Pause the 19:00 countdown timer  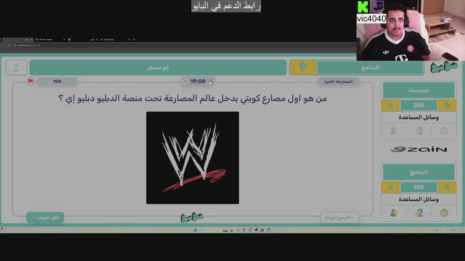185,82
